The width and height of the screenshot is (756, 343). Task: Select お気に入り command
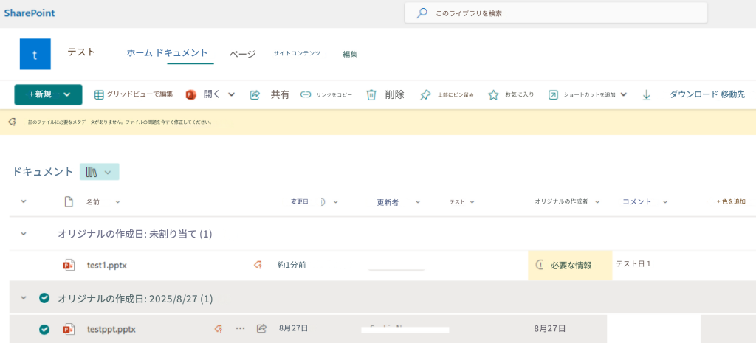click(x=519, y=95)
